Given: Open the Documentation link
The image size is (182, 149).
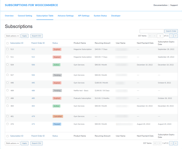Looking at the screenshot, I should (x=160, y=5).
